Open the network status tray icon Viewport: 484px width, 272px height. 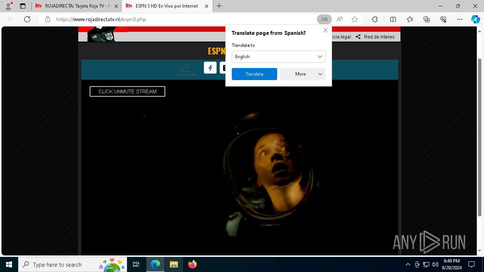click(426, 264)
